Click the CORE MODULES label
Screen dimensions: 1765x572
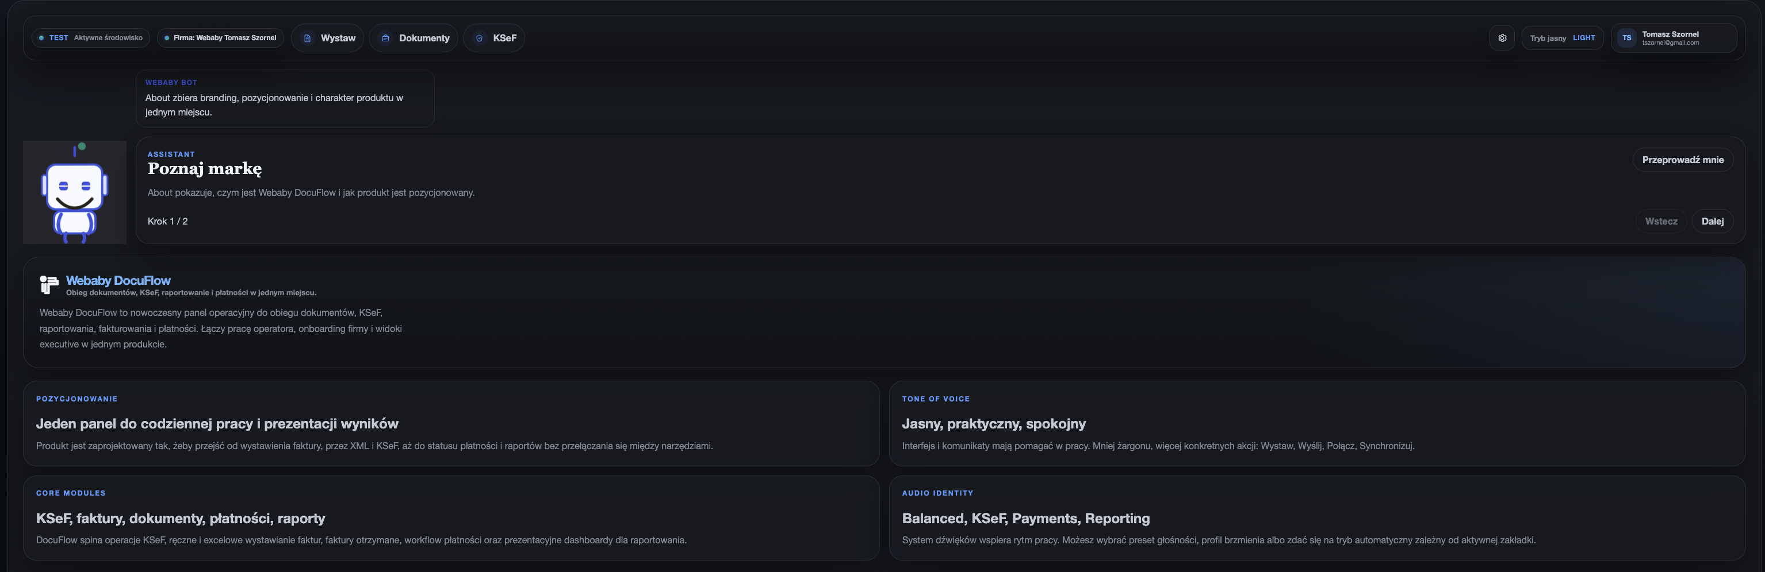pos(71,493)
